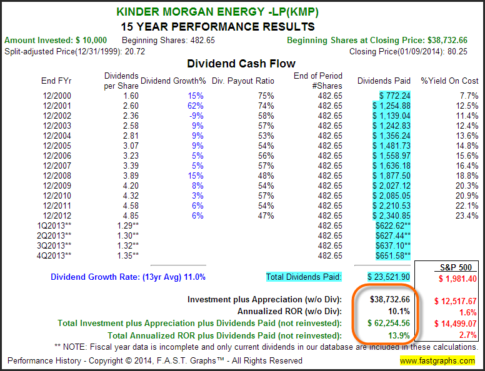Click the $ 1,242.83 dividends paid cell
Screen dimensions: 485x371
click(391, 126)
